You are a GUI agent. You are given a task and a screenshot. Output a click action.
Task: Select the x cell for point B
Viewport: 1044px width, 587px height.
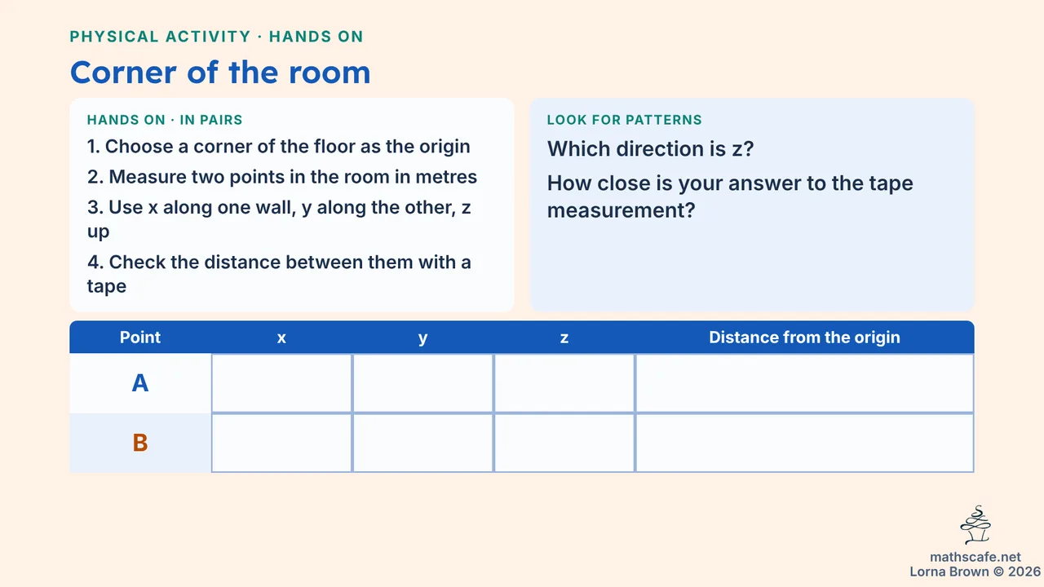(281, 443)
